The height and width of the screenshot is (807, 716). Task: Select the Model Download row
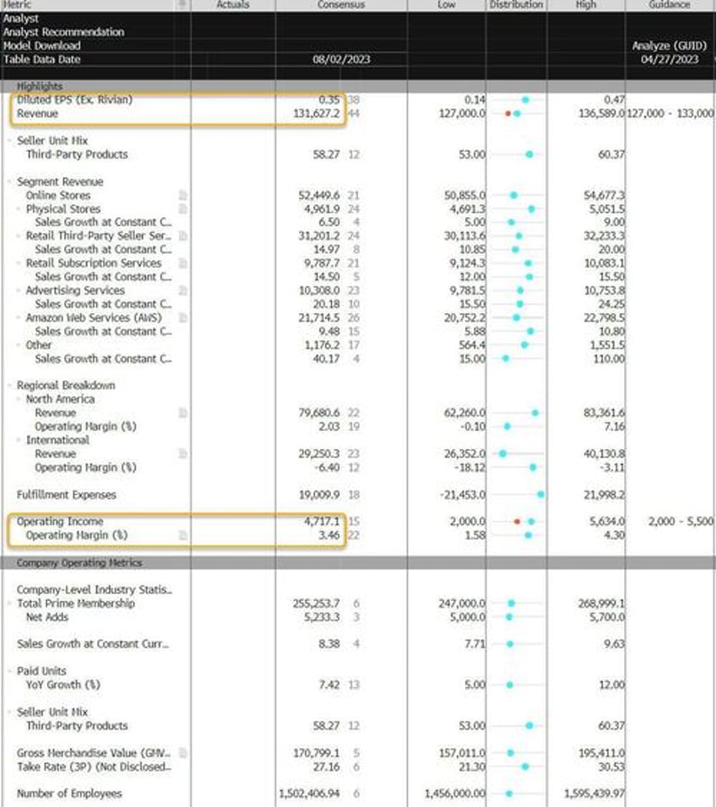[42, 46]
